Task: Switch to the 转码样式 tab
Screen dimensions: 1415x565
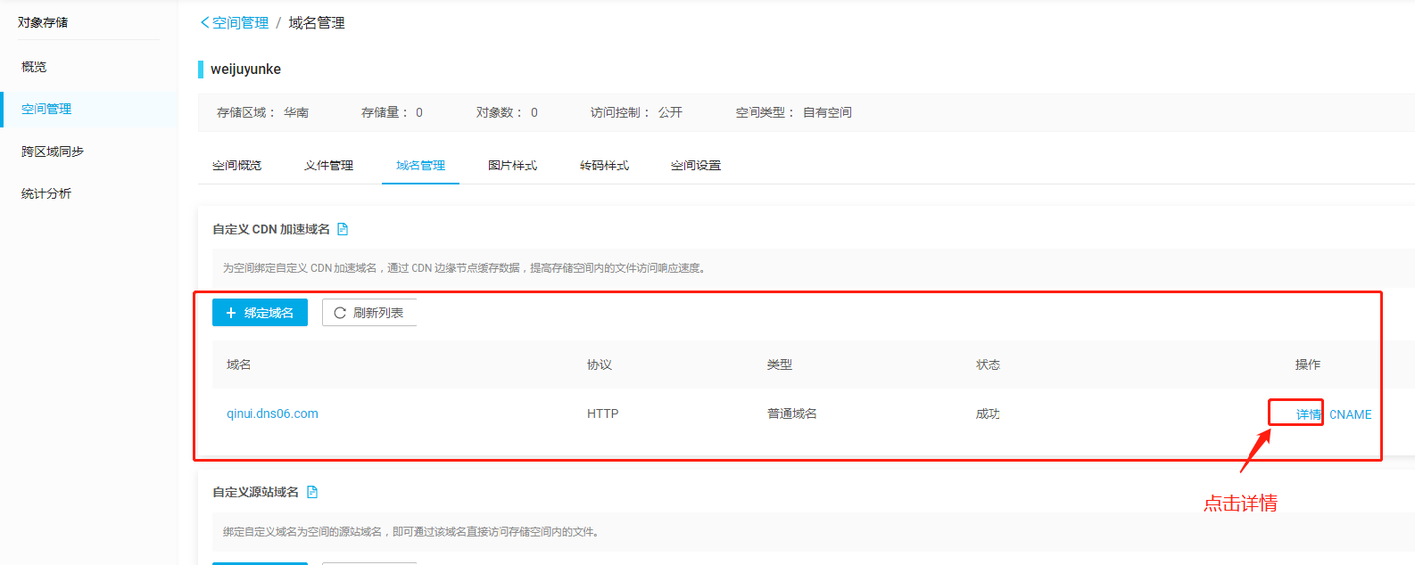Action: click(605, 166)
